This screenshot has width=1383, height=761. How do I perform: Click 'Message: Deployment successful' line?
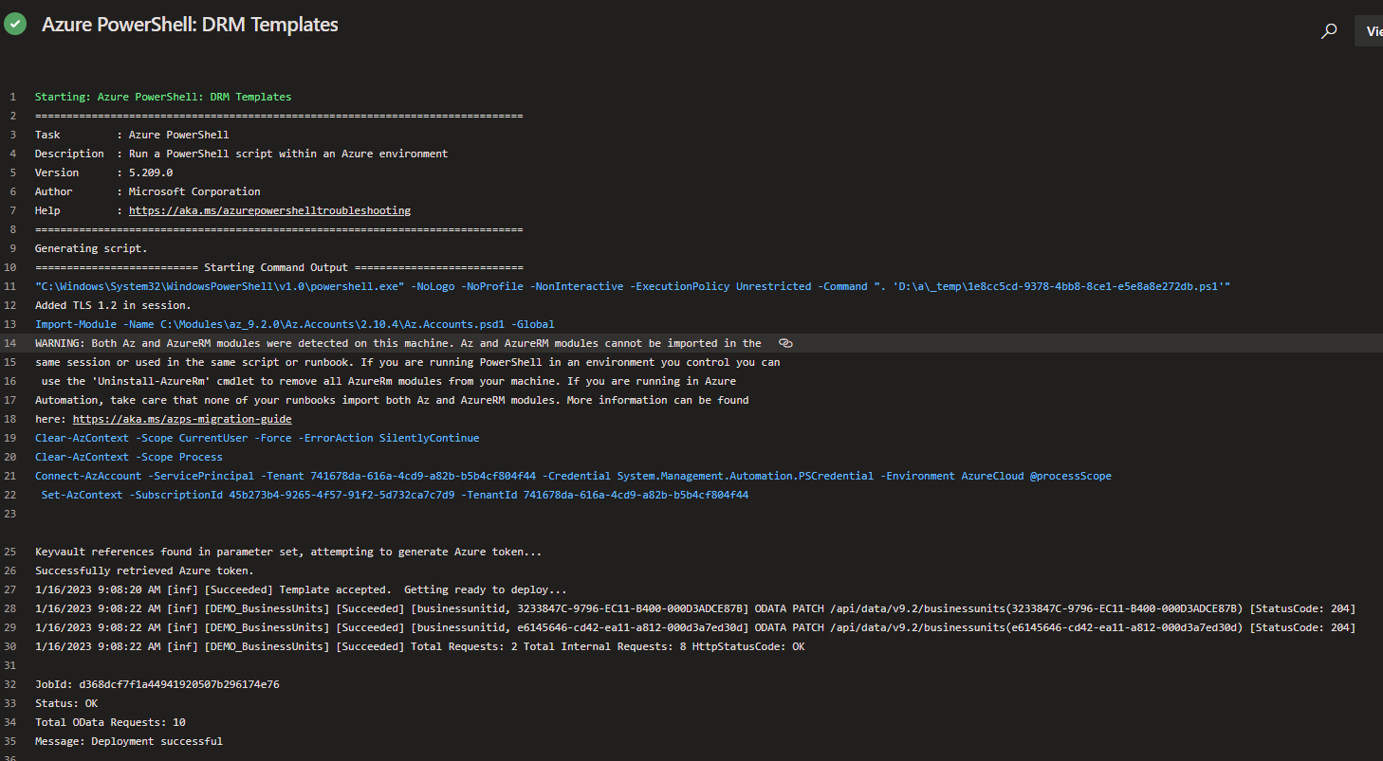(x=129, y=741)
